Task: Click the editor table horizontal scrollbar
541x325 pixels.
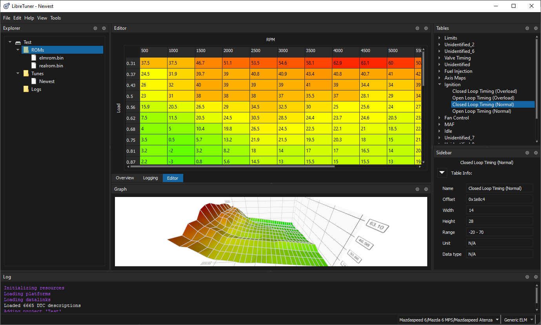Action: click(x=233, y=166)
